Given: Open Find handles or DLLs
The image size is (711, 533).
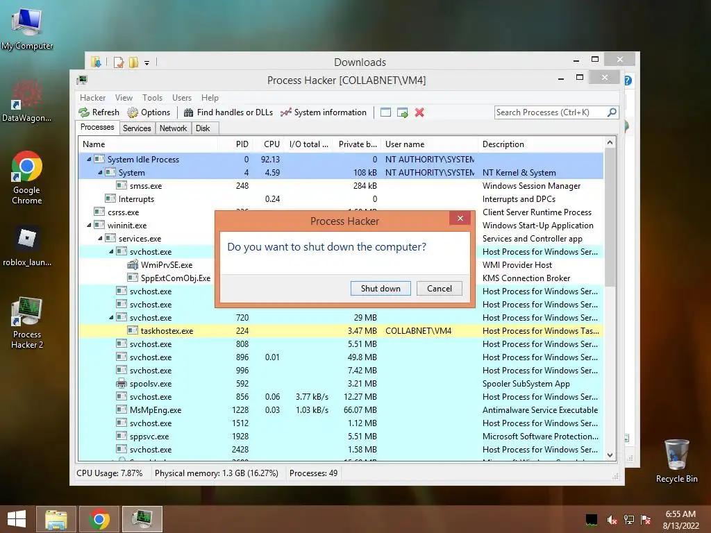Looking at the screenshot, I should (x=228, y=112).
